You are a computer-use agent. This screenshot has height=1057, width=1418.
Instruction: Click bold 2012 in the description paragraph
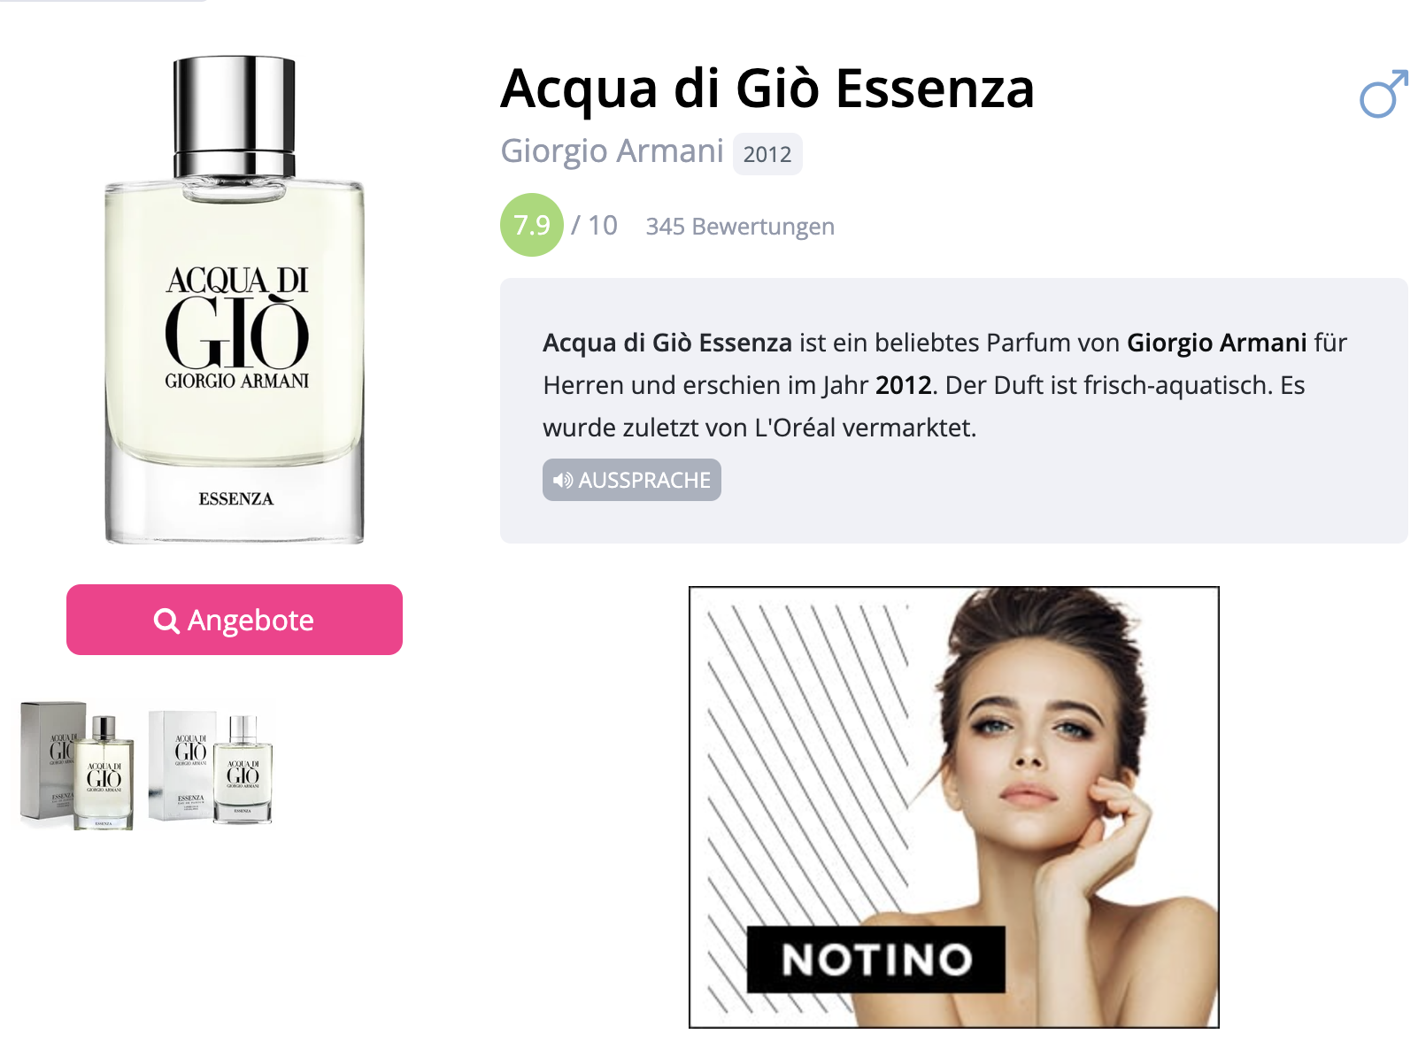point(903,385)
